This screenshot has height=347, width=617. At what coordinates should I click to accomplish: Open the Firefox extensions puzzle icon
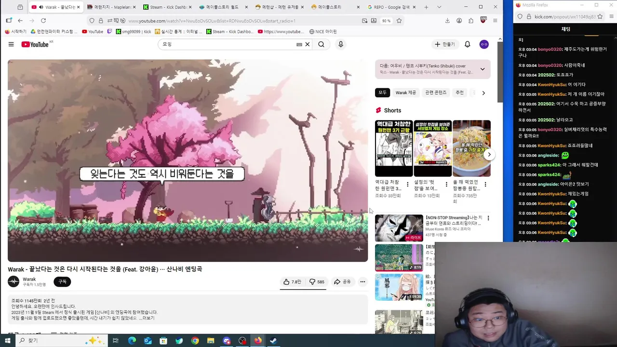click(471, 21)
